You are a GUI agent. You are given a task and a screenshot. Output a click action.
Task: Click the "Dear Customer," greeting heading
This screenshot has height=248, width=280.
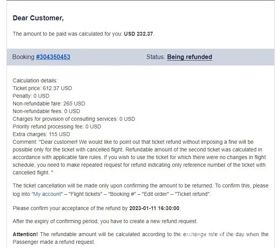click(38, 18)
